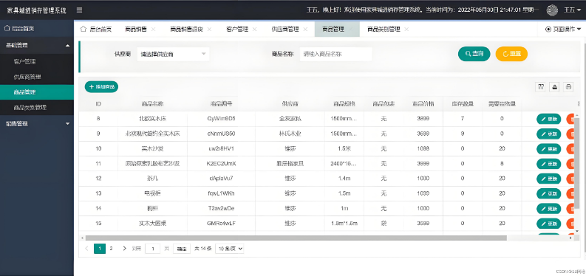Click 更新 for row ID 9
Image resolution: width=586 pixels, height=276 pixels.
click(x=548, y=134)
